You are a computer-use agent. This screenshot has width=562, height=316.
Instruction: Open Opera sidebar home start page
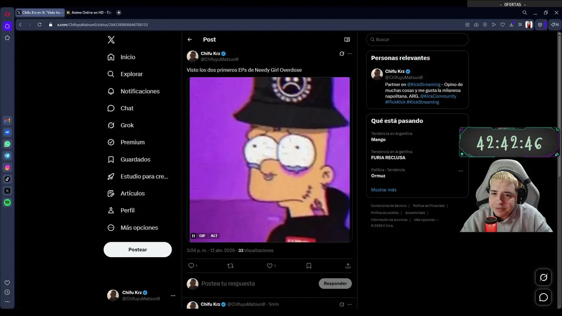pyautogui.click(x=7, y=26)
